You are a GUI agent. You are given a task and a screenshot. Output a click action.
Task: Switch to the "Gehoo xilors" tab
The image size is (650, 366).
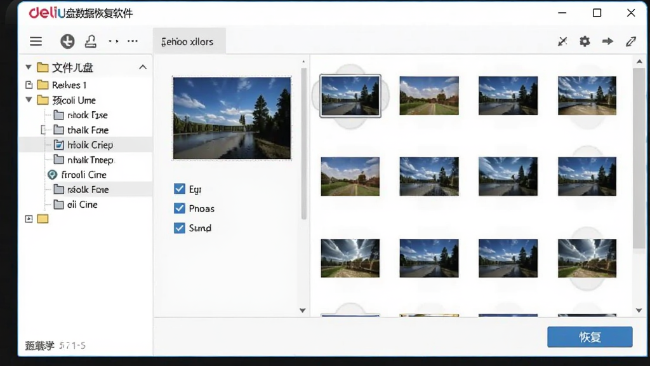189,41
